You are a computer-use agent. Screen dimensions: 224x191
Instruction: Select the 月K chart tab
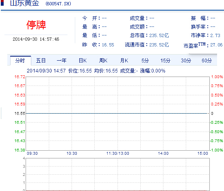(x=124, y=61)
